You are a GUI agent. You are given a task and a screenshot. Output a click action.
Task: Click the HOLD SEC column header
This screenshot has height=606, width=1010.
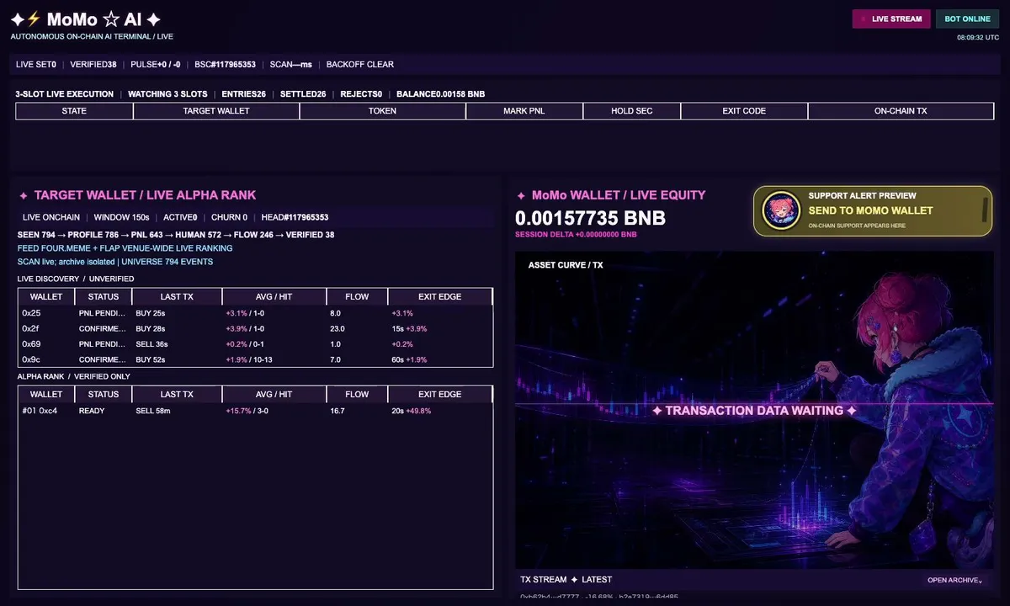tap(631, 111)
